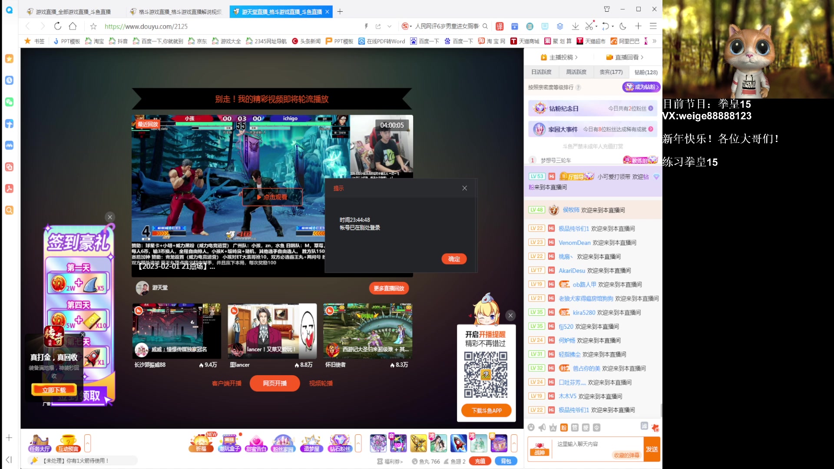Click the browser download arrow icon
The height and width of the screenshot is (469, 834).
tap(575, 26)
